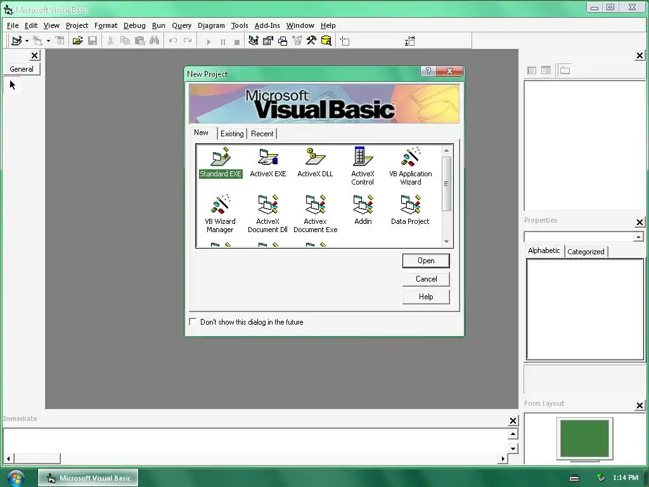The height and width of the screenshot is (487, 649).
Task: Click the New Project dialog question-mark button
Action: pos(428,71)
